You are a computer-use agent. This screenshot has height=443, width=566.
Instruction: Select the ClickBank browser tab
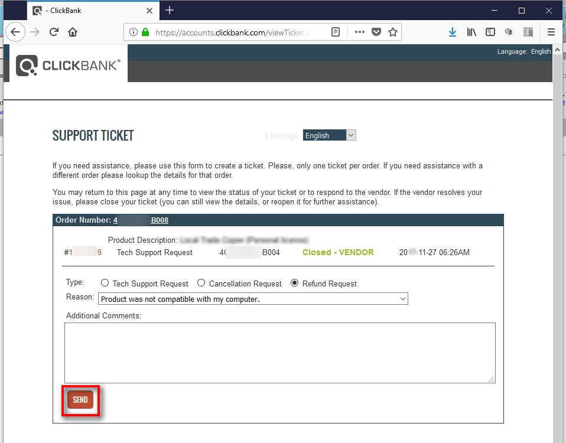tap(93, 11)
